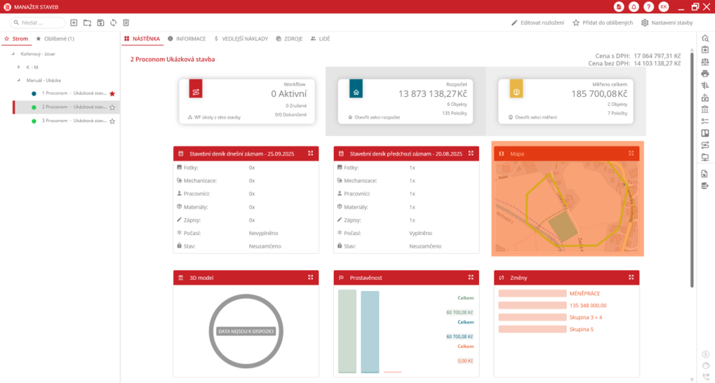Click the Editovat rozložení button
Viewport: 715px width, 383px height.
click(x=537, y=23)
